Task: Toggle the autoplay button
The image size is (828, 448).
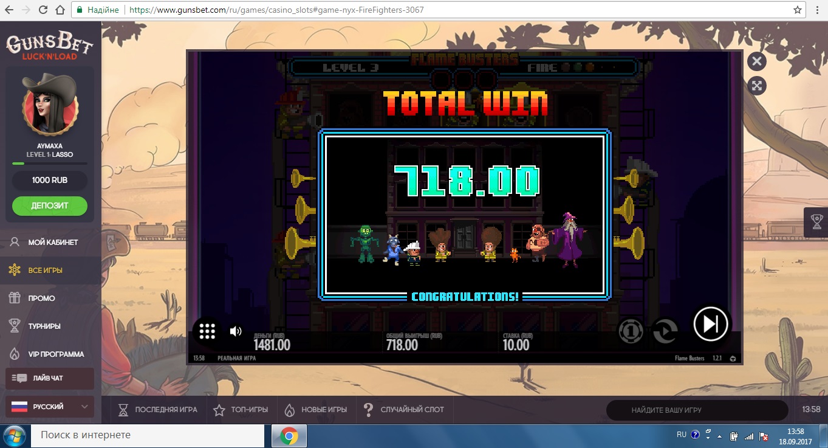Action: (x=665, y=331)
